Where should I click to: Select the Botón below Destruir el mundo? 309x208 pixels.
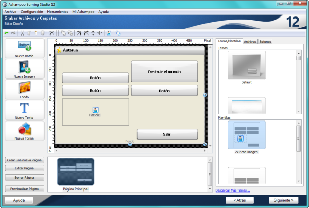point(164,91)
